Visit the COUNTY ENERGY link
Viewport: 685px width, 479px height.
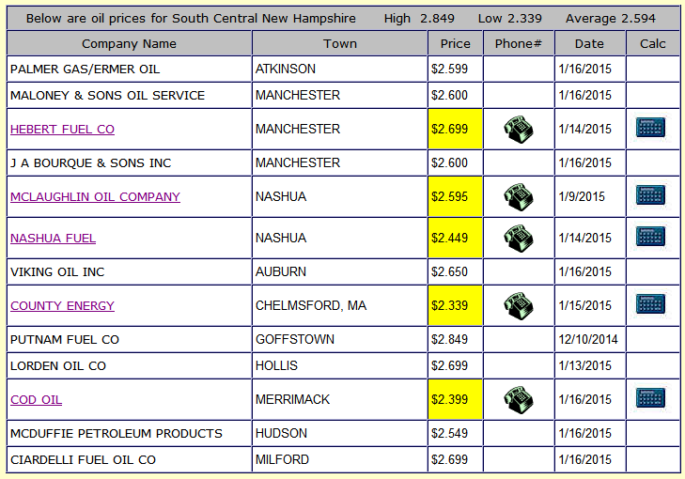62,305
